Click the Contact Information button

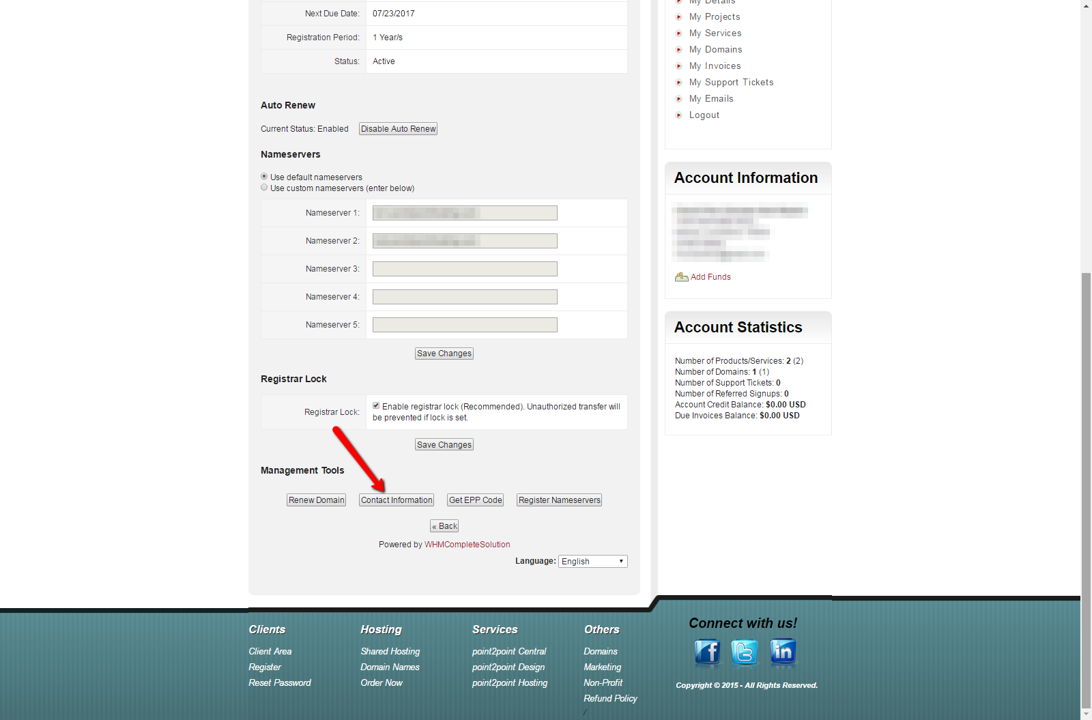397,500
